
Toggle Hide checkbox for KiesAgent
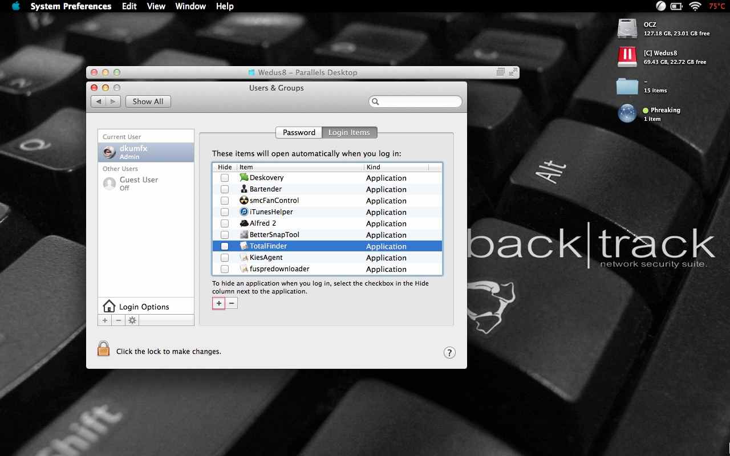225,258
